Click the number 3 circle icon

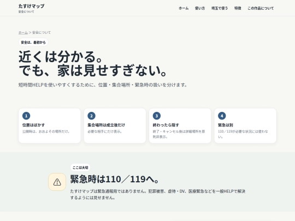(157, 116)
